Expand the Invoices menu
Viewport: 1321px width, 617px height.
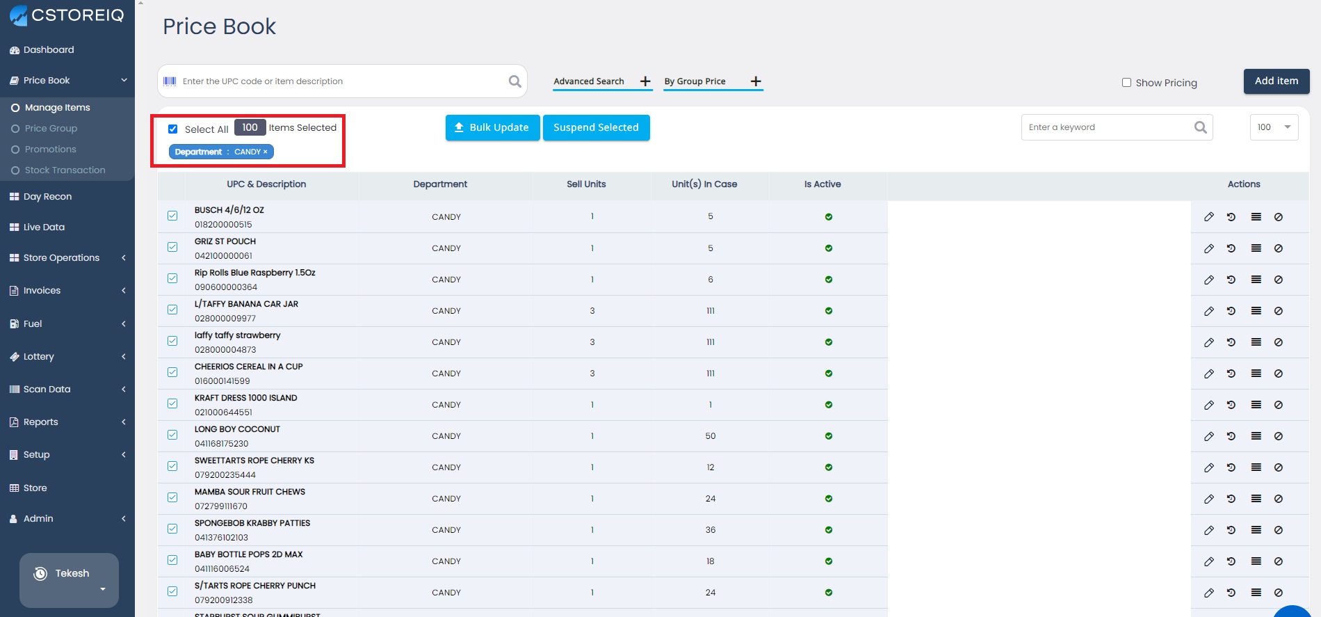[x=67, y=290]
